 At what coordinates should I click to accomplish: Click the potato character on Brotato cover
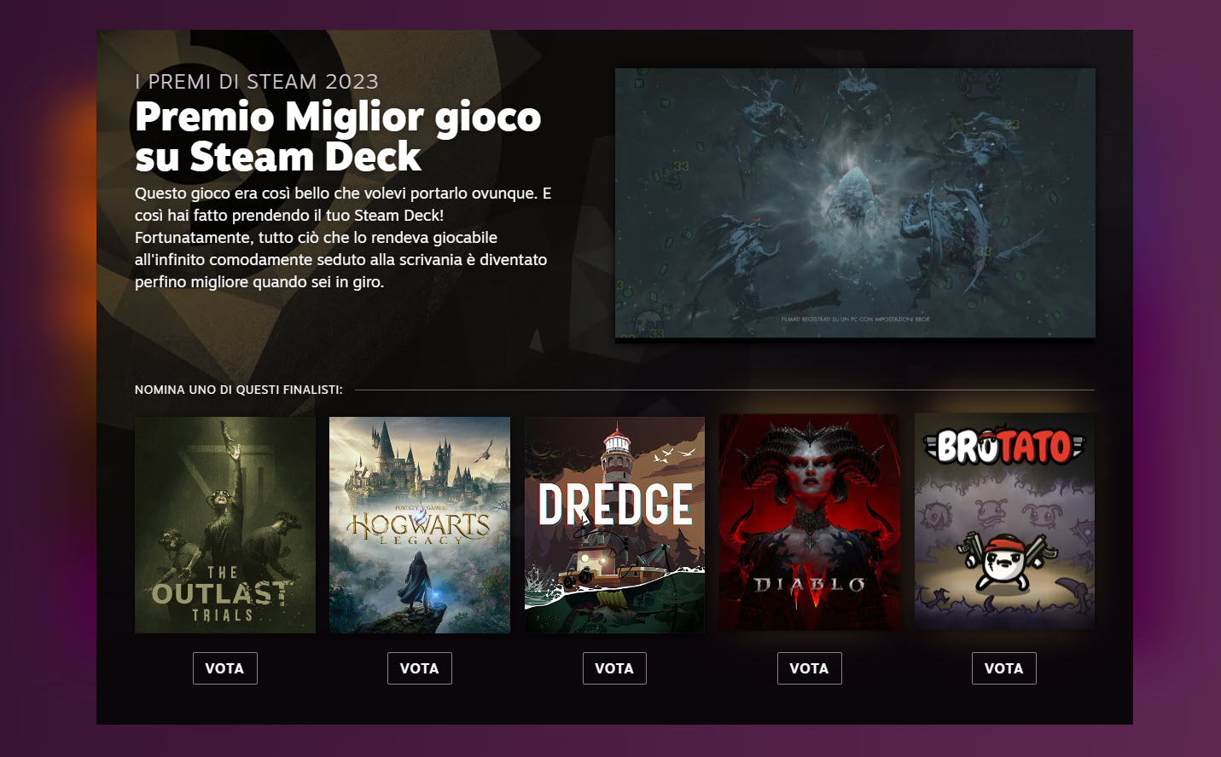pyautogui.click(x=1003, y=561)
